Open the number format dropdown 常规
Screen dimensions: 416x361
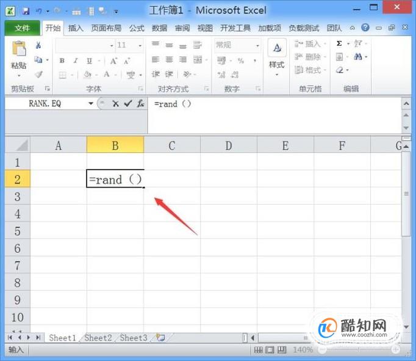click(x=257, y=46)
